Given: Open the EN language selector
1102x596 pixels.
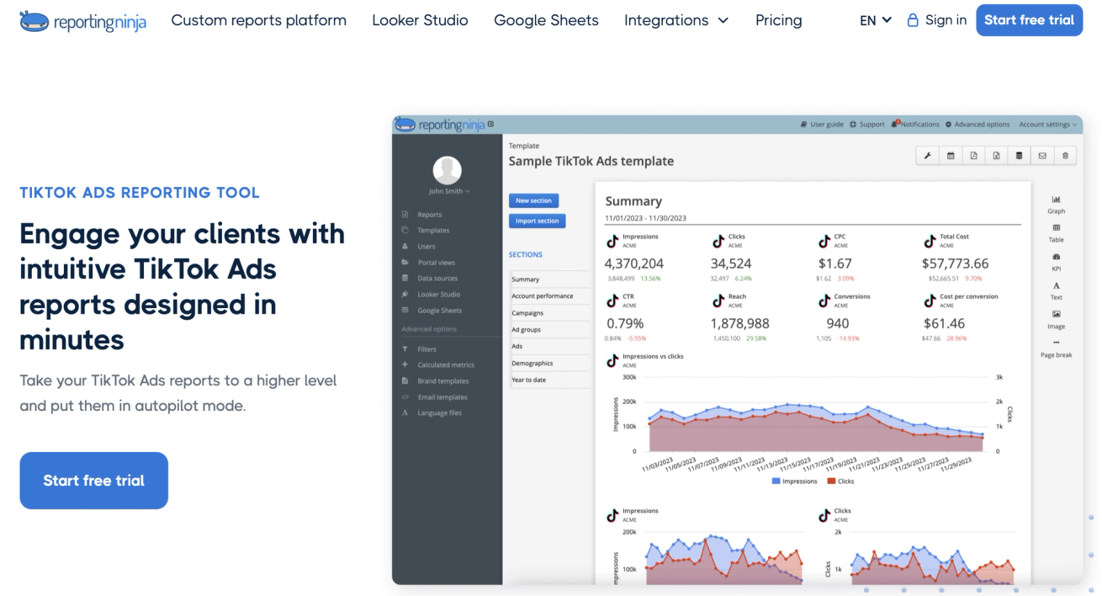Looking at the screenshot, I should [x=875, y=20].
